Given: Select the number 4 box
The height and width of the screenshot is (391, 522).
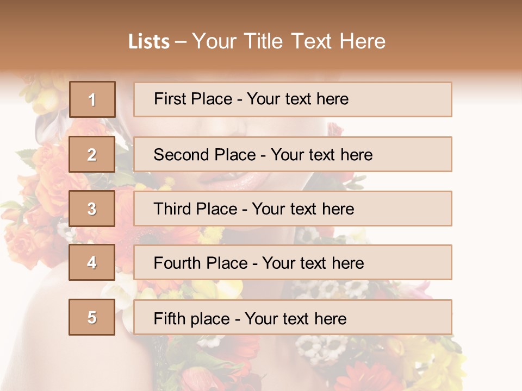Looking at the screenshot, I should point(92,262).
